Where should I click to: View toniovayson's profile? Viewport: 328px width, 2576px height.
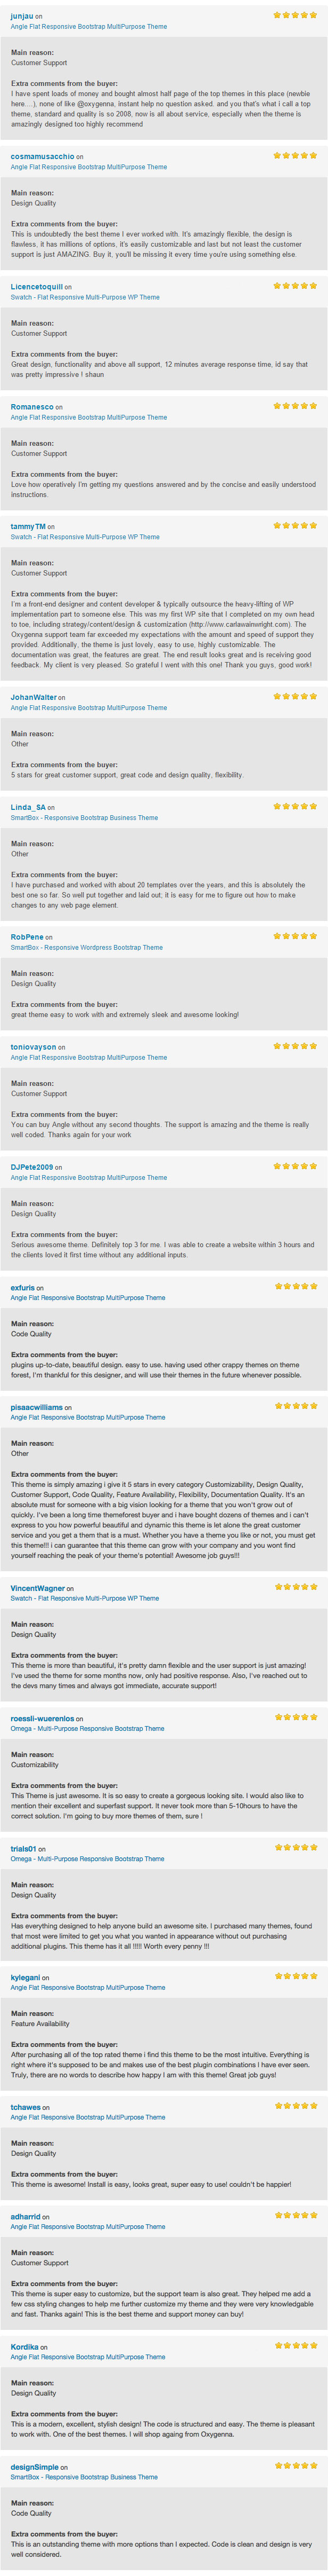click(x=34, y=1047)
